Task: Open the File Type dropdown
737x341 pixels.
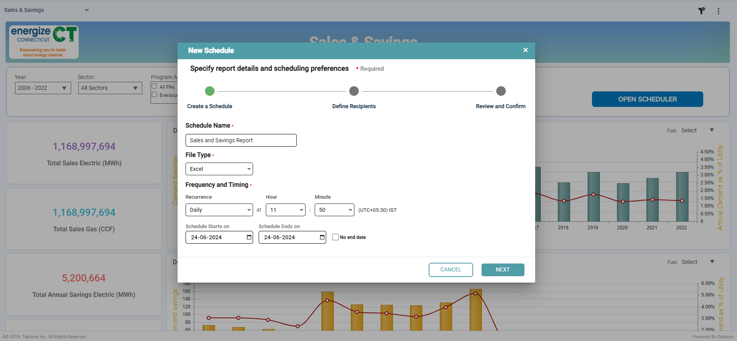Action: tap(219, 169)
